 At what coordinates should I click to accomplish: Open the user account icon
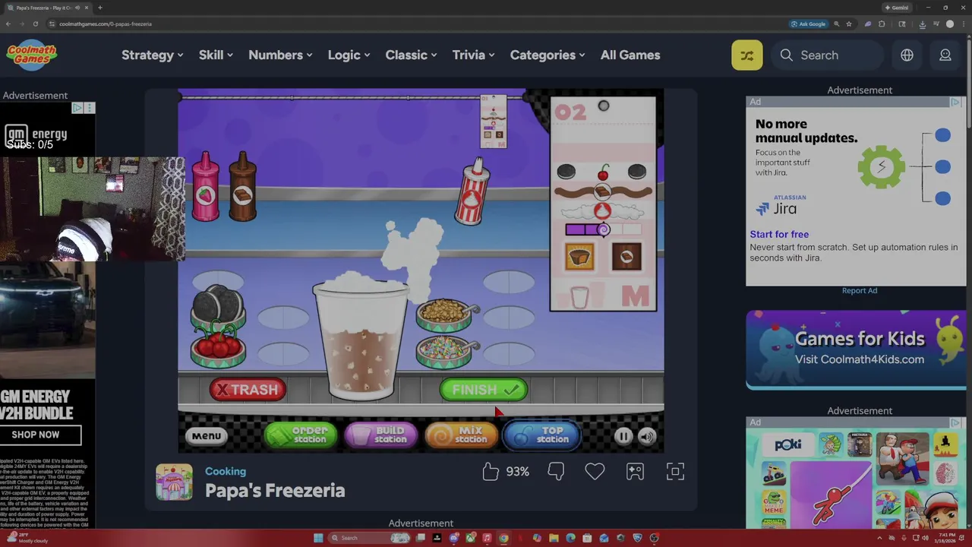(x=945, y=55)
